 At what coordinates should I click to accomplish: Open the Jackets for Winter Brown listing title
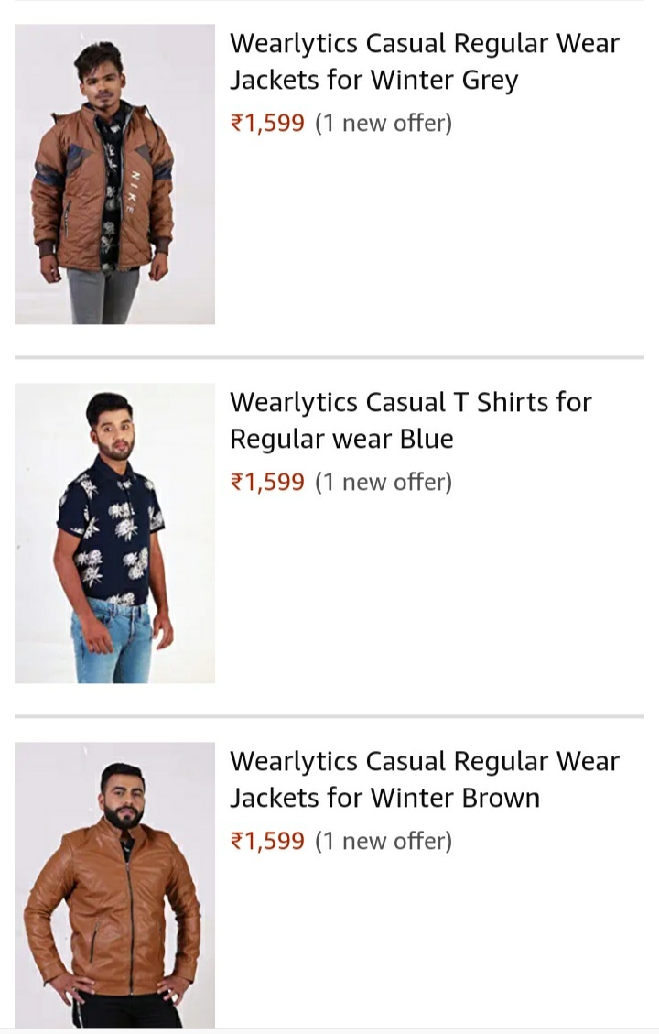pyautogui.click(x=424, y=779)
